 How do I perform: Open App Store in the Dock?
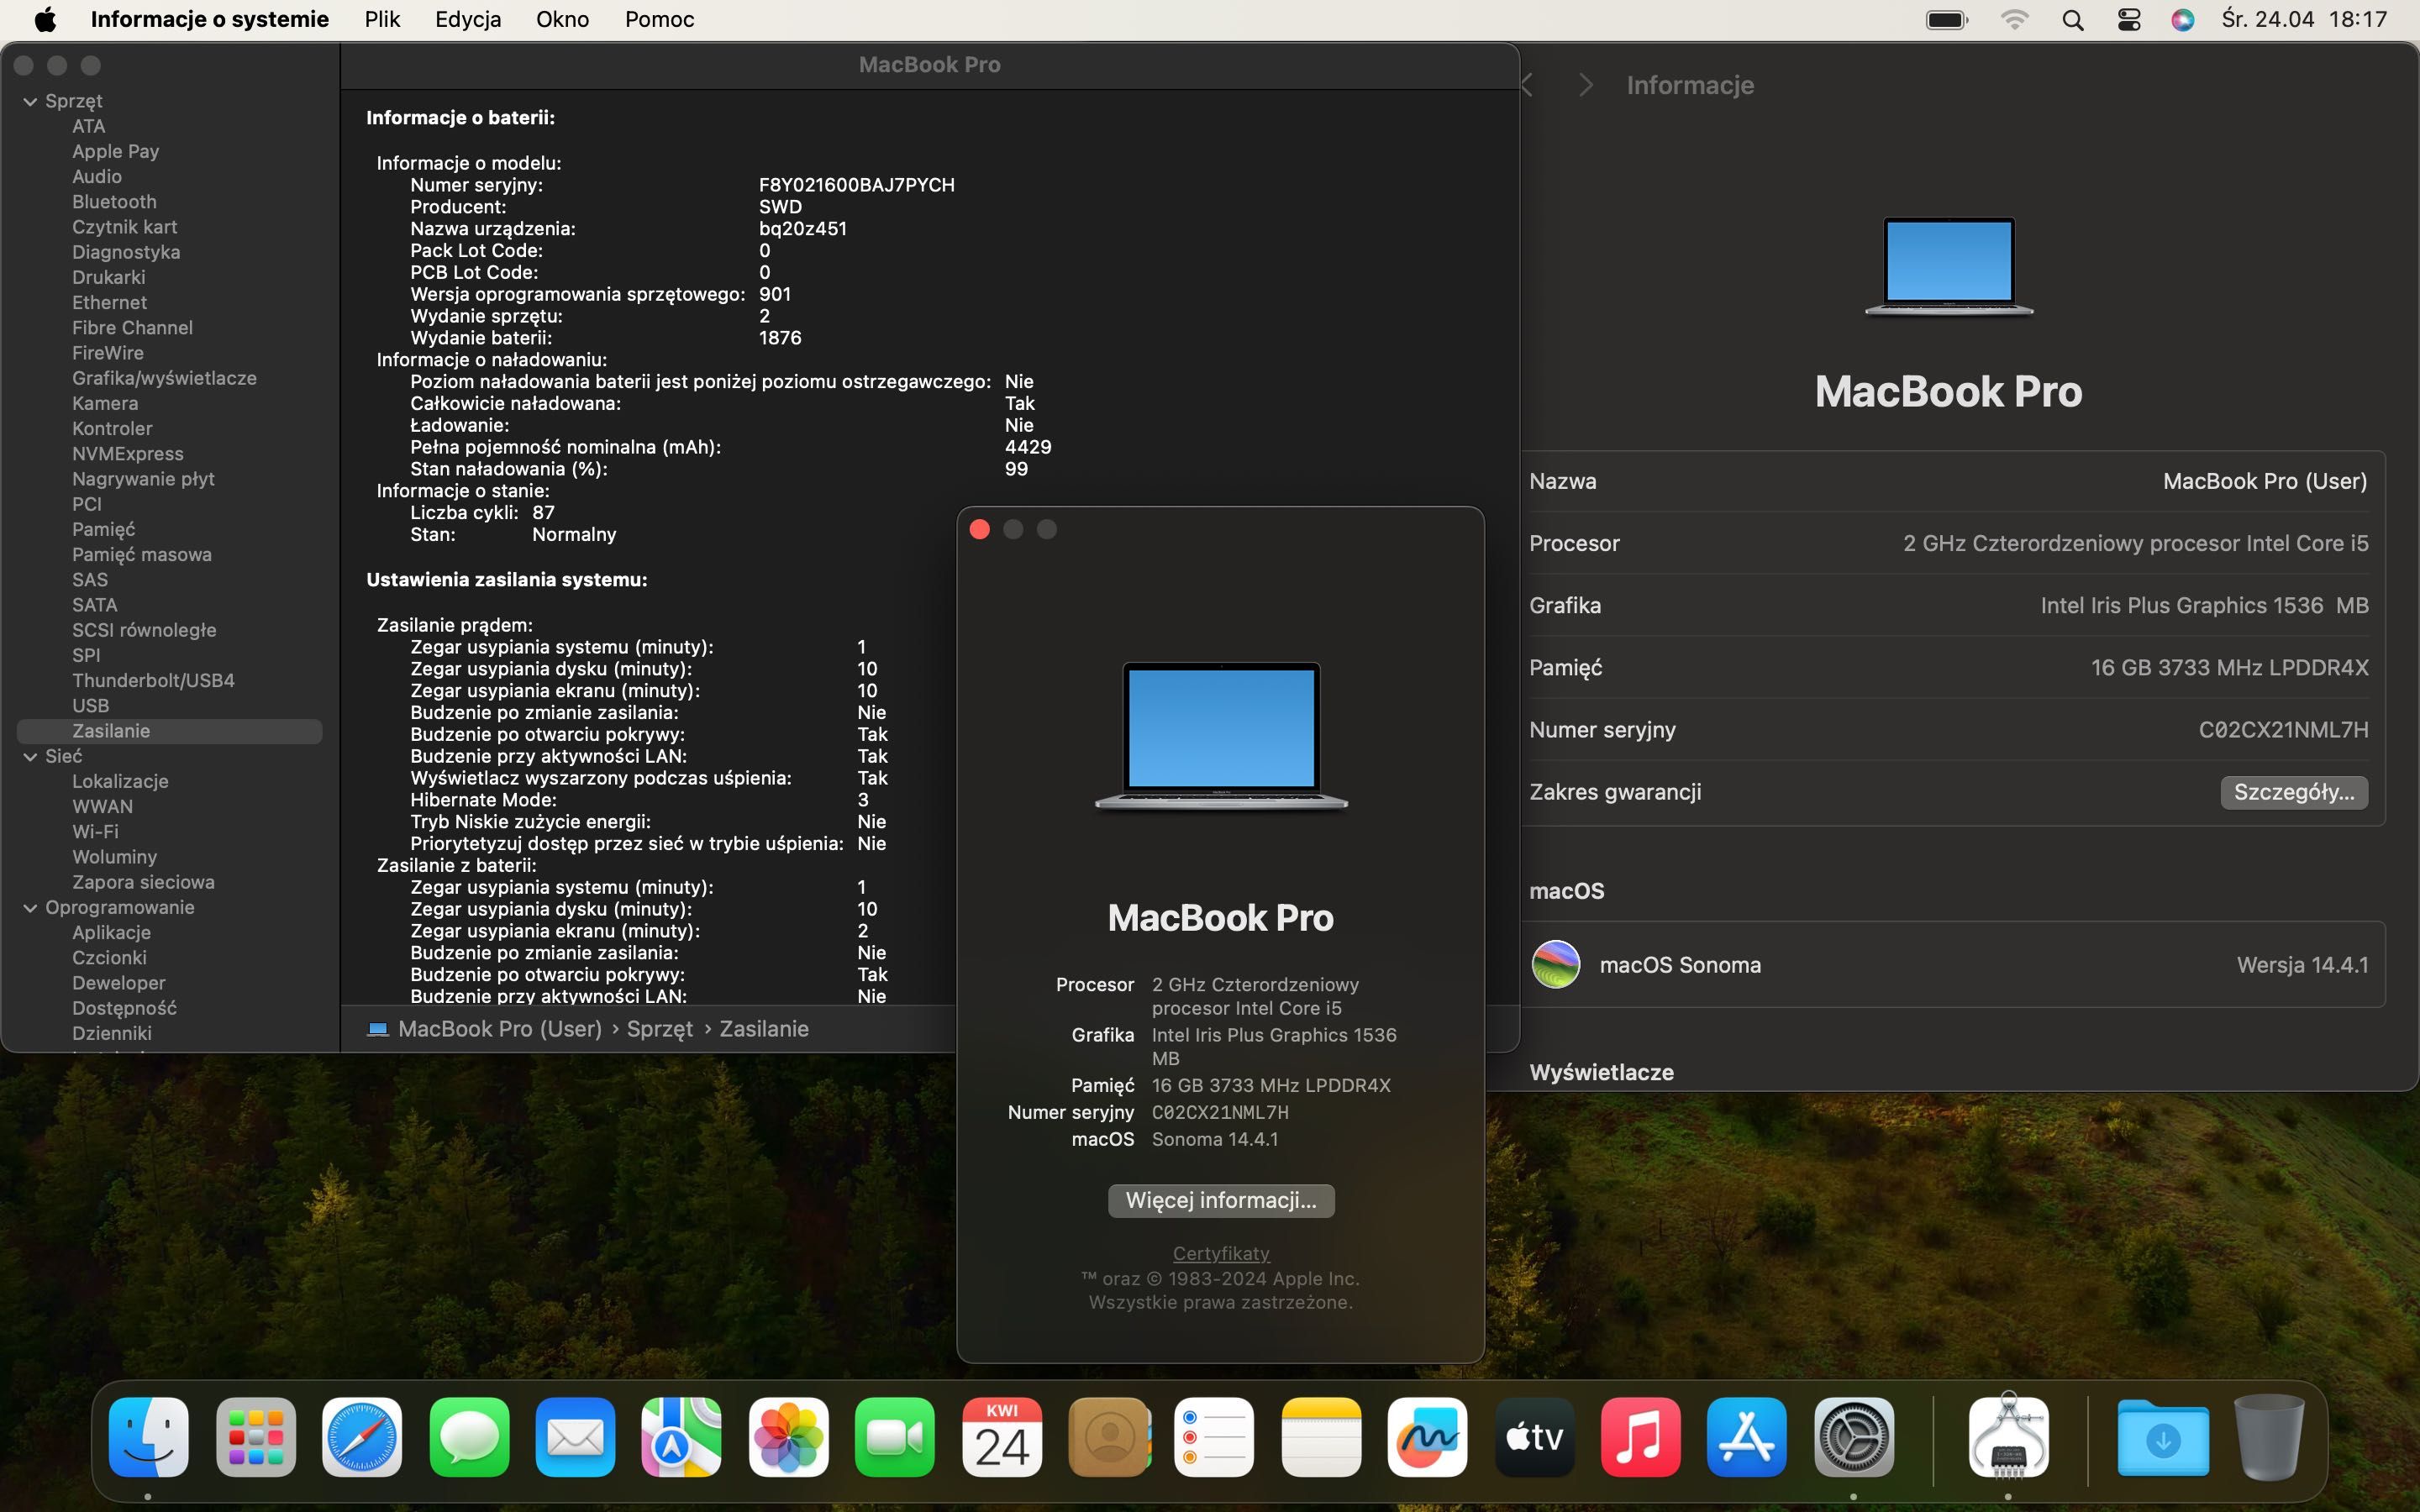tap(1747, 1437)
